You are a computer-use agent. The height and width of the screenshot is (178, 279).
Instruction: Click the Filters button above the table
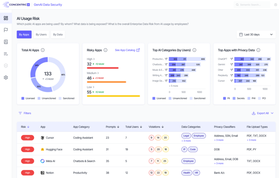tap(25, 113)
